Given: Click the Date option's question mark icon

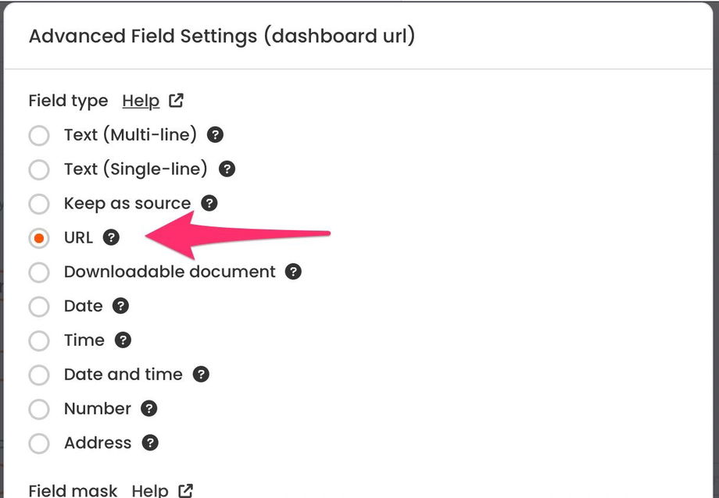Looking at the screenshot, I should pyautogui.click(x=121, y=306).
